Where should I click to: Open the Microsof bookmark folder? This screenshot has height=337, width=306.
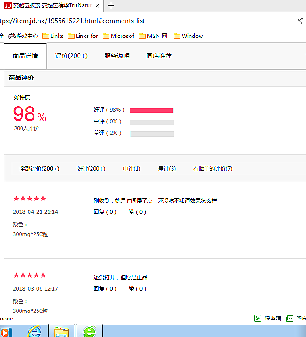click(x=118, y=36)
